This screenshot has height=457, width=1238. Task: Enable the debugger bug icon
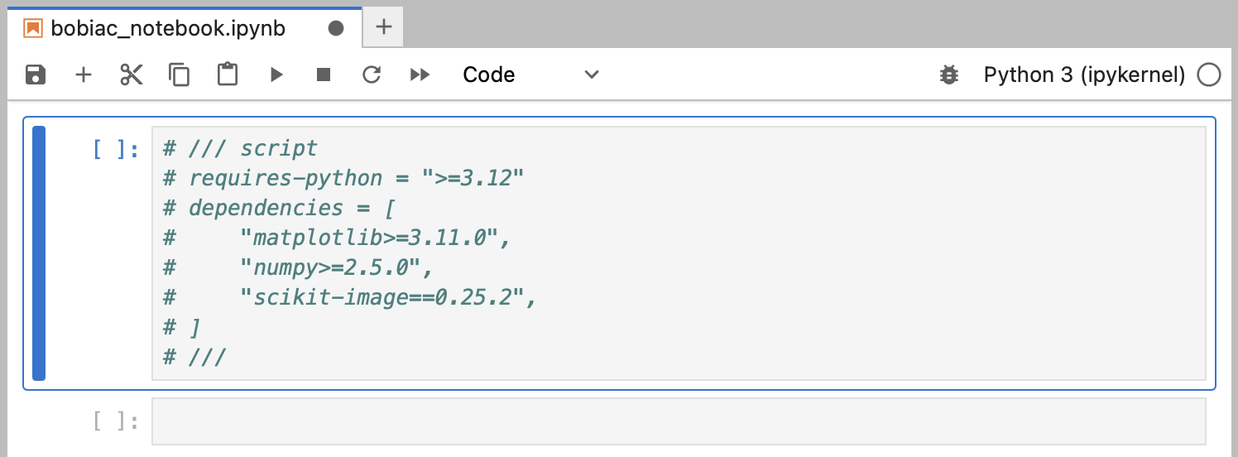[x=949, y=75]
